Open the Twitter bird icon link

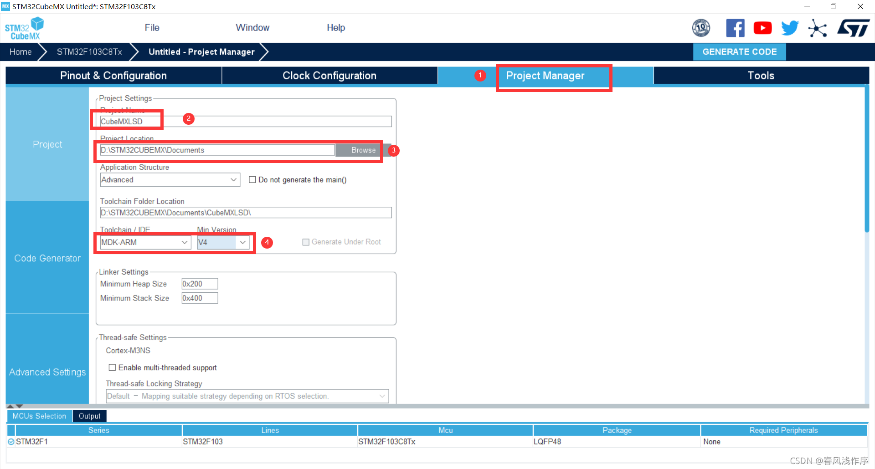790,28
